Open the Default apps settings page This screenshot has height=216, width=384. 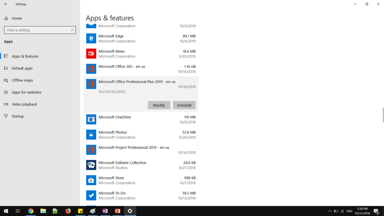(22, 68)
